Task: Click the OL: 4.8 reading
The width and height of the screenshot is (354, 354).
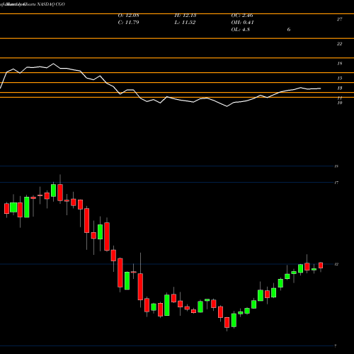Action: [240, 30]
